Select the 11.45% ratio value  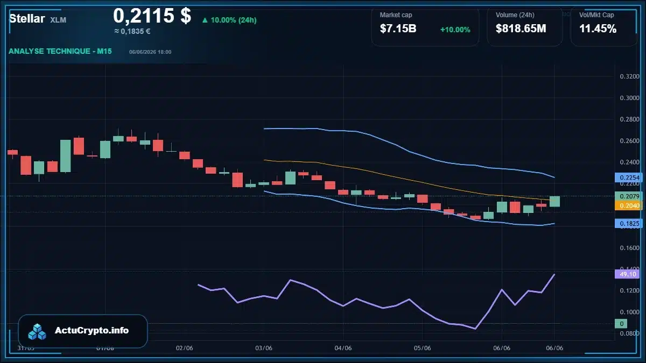click(598, 29)
